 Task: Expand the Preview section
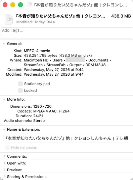tap(4, 170)
